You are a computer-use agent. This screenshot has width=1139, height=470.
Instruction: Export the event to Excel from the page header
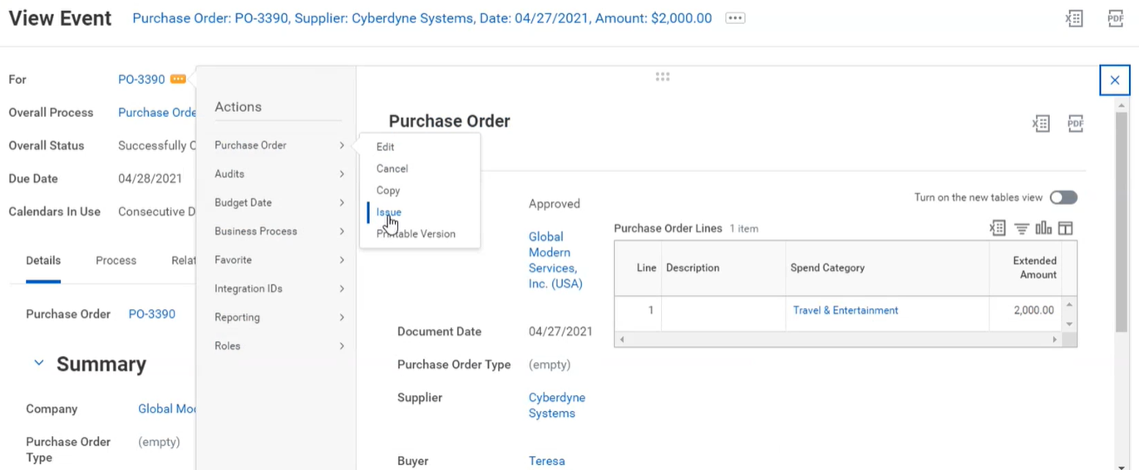(x=1074, y=18)
